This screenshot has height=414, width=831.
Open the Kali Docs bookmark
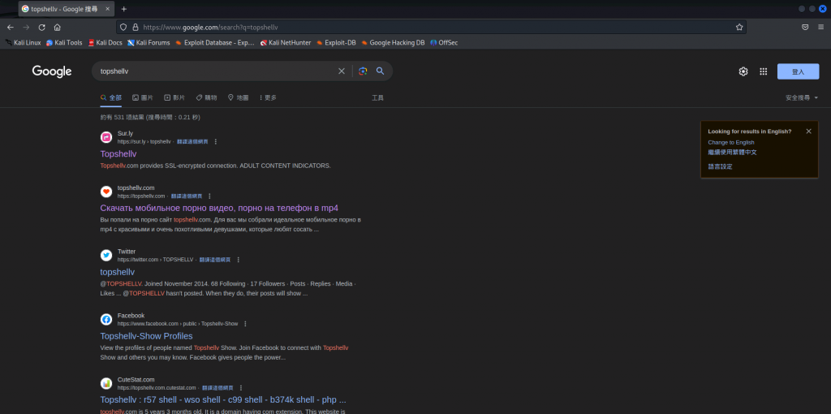(x=105, y=42)
